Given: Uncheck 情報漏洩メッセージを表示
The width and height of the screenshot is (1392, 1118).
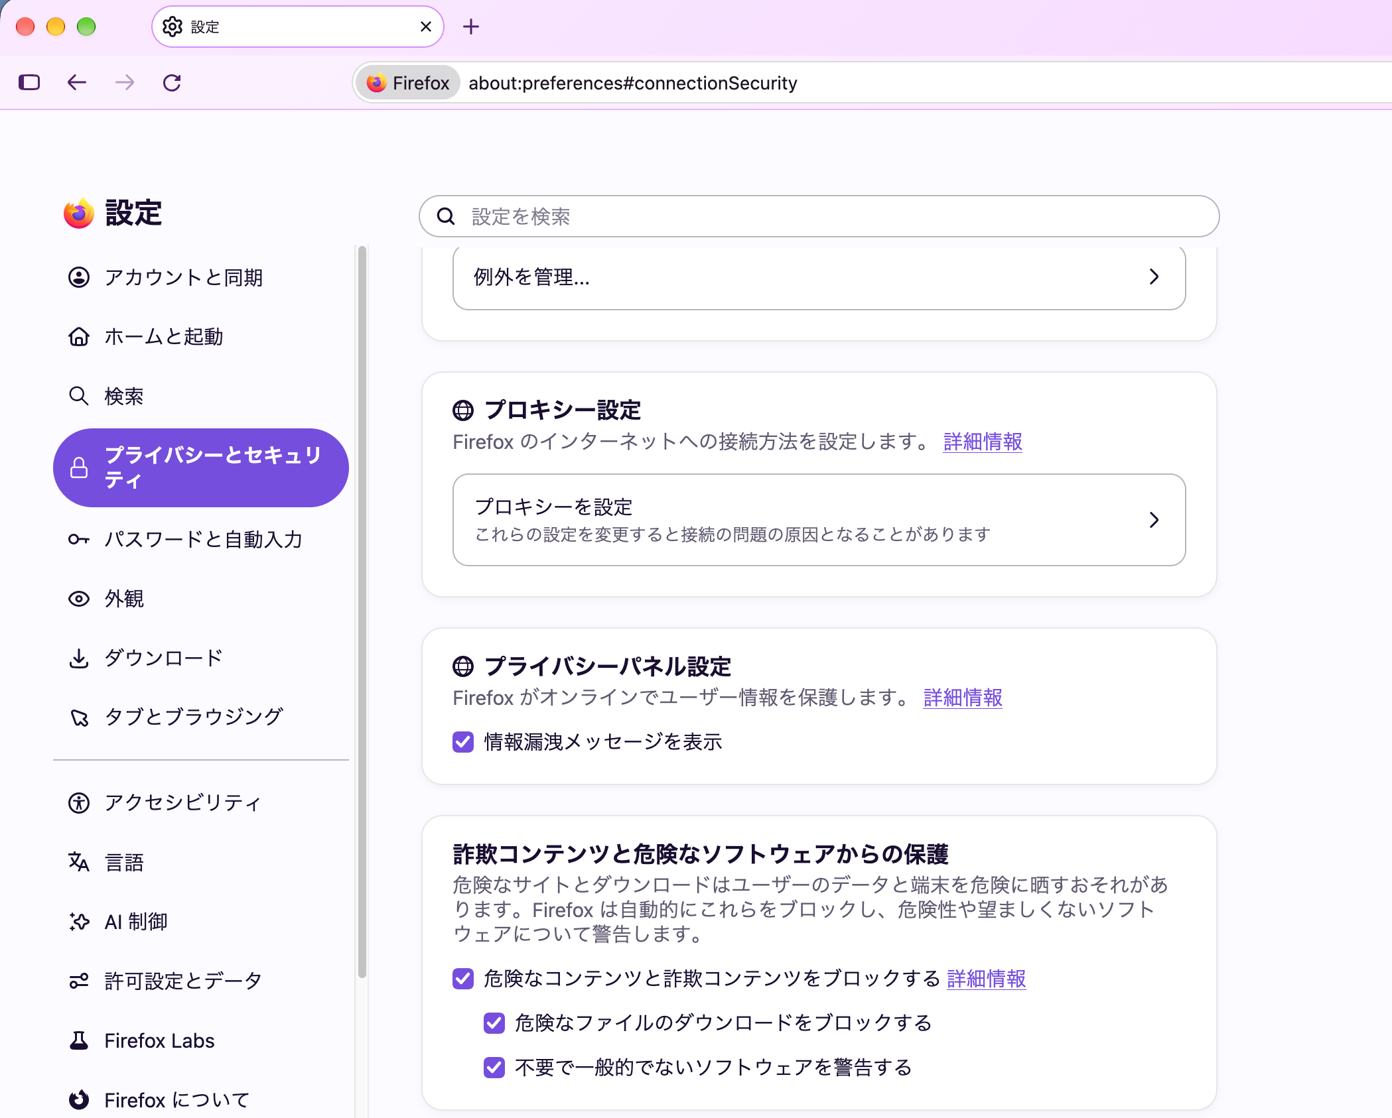Looking at the screenshot, I should pyautogui.click(x=463, y=742).
